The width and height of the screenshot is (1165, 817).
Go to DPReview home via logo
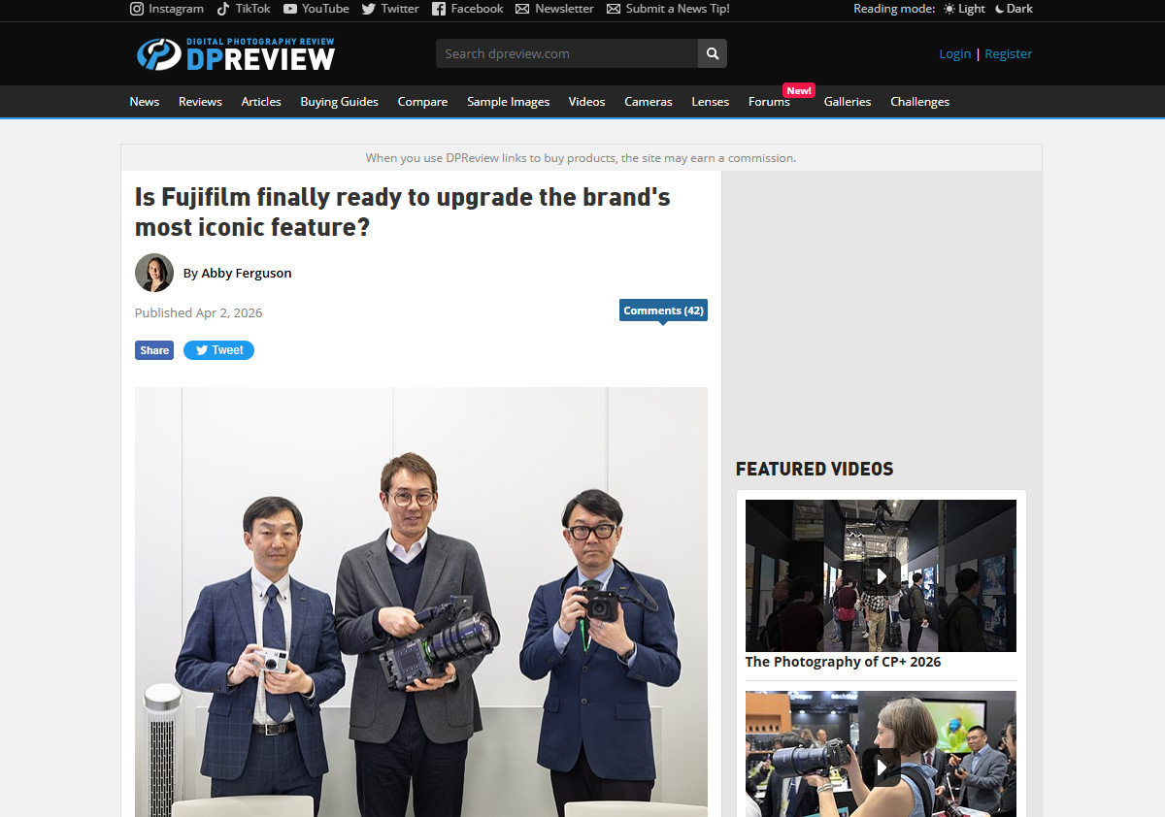point(236,54)
